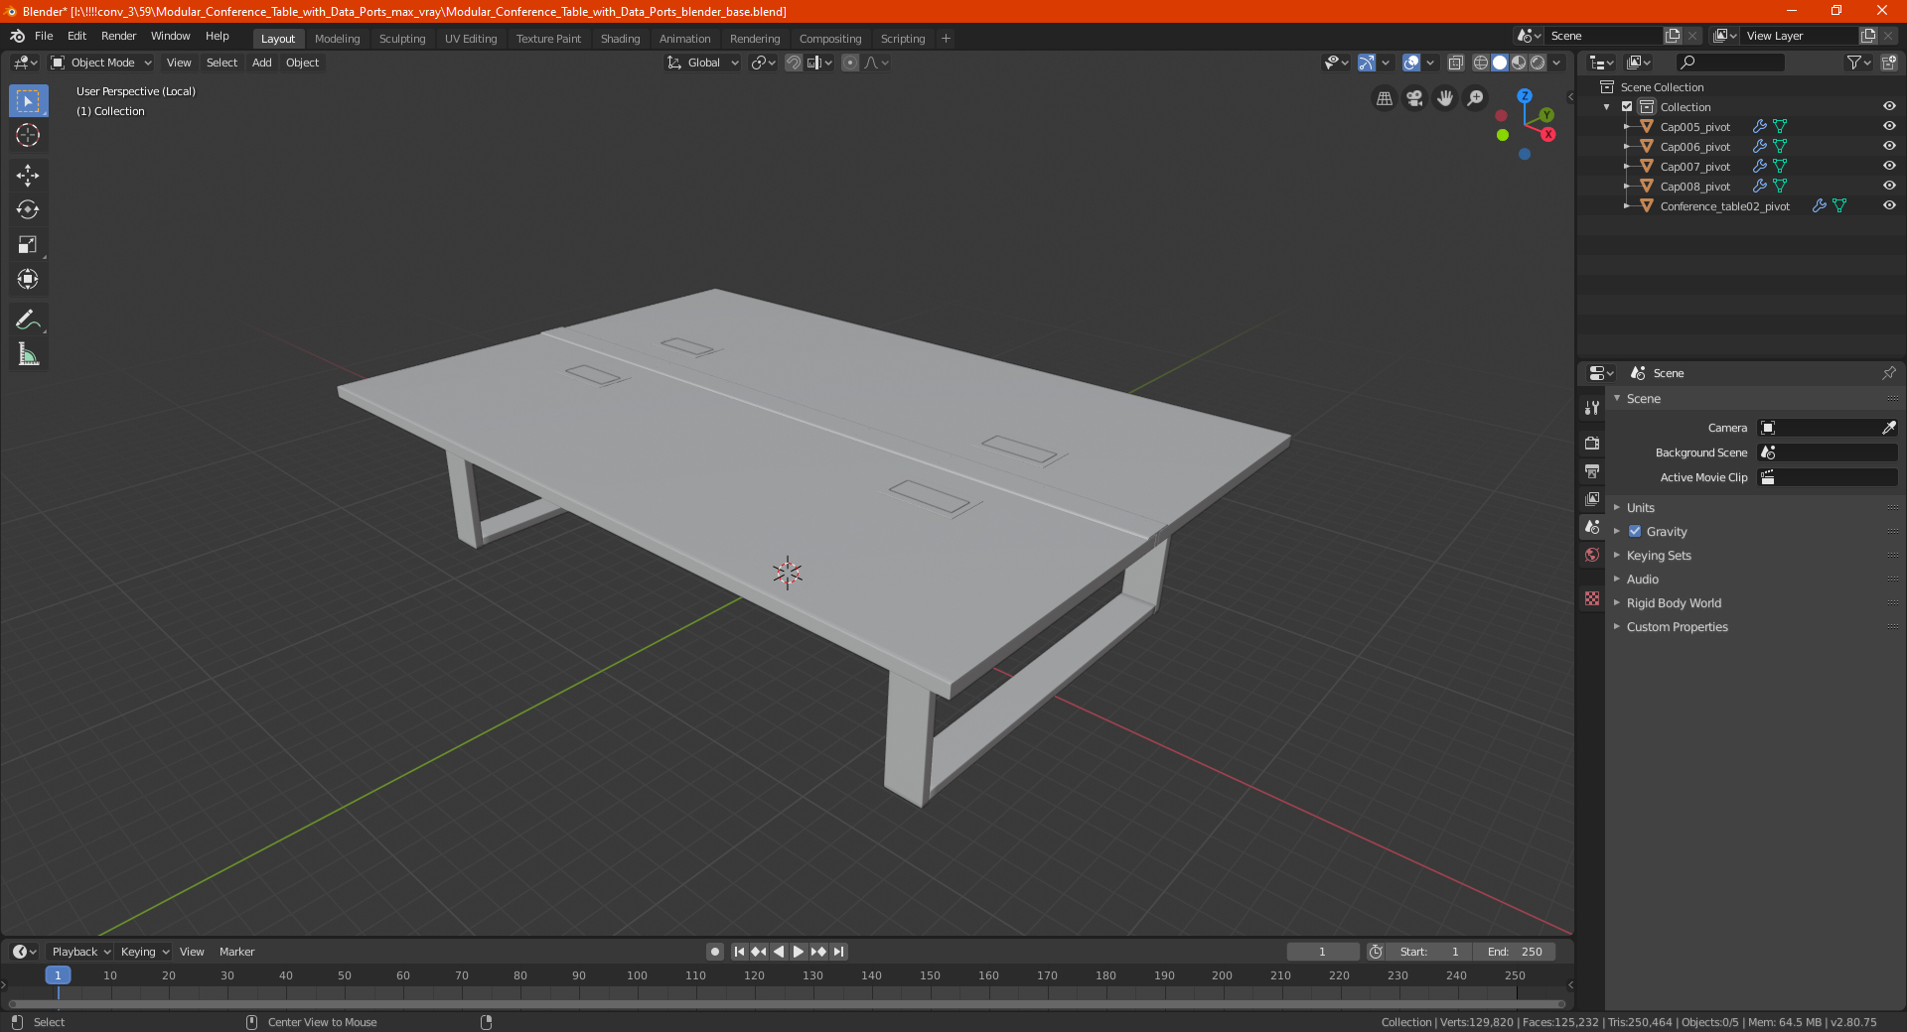The image size is (1907, 1032).
Task: Open the Texture properties tab
Action: pos(1592,598)
